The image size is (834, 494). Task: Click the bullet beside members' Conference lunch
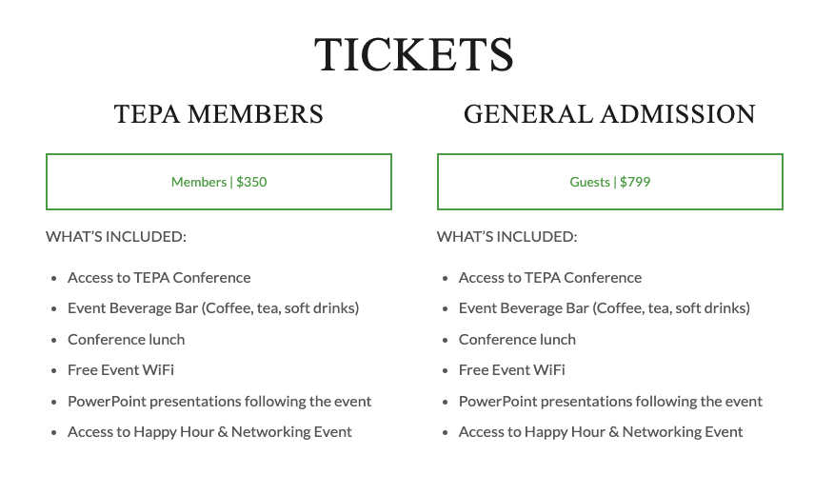(53, 341)
